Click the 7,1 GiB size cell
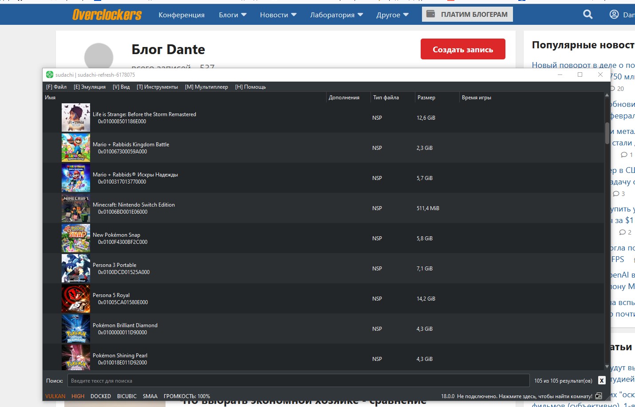 point(424,268)
